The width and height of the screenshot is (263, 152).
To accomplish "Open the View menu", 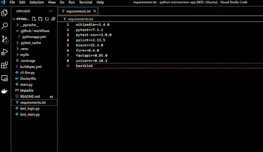I will [52, 2].
